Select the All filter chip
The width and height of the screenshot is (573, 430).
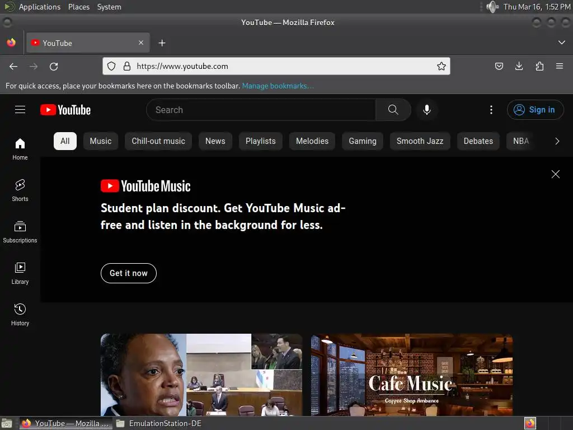point(65,141)
